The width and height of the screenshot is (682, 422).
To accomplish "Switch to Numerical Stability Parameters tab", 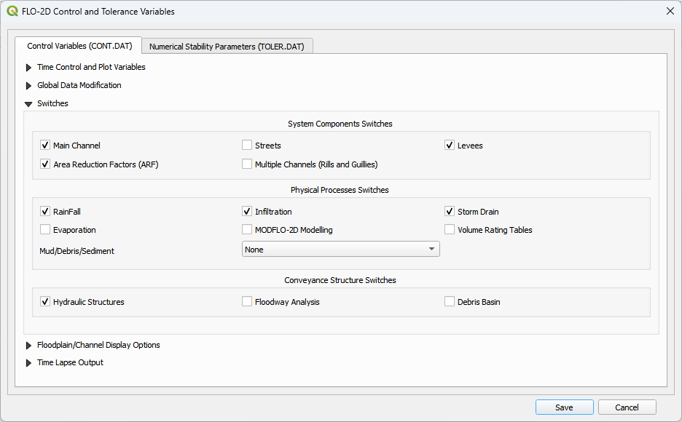I will point(227,45).
